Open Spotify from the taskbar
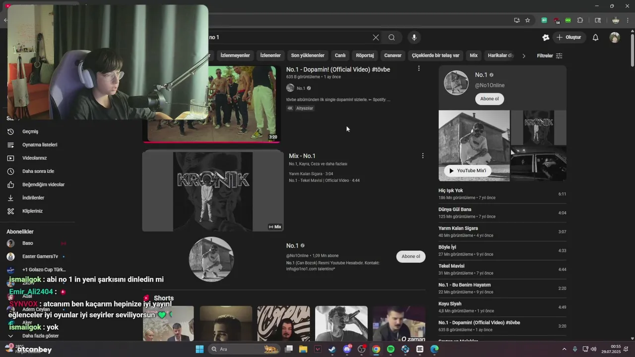This screenshot has height=357, width=635. click(x=390, y=349)
